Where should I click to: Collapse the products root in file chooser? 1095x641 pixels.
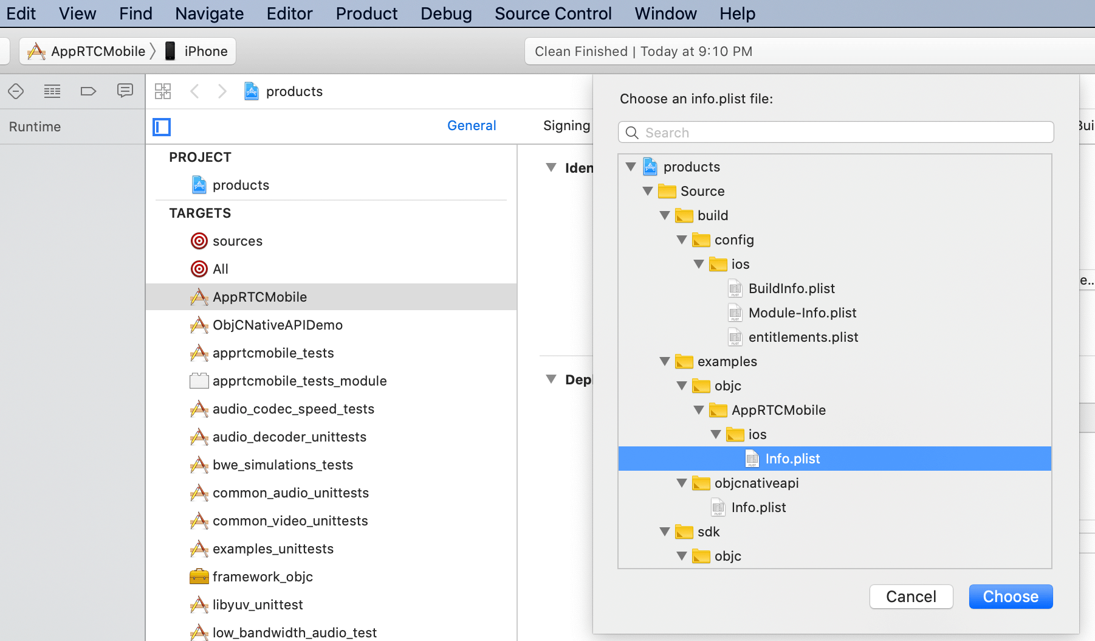tap(631, 167)
